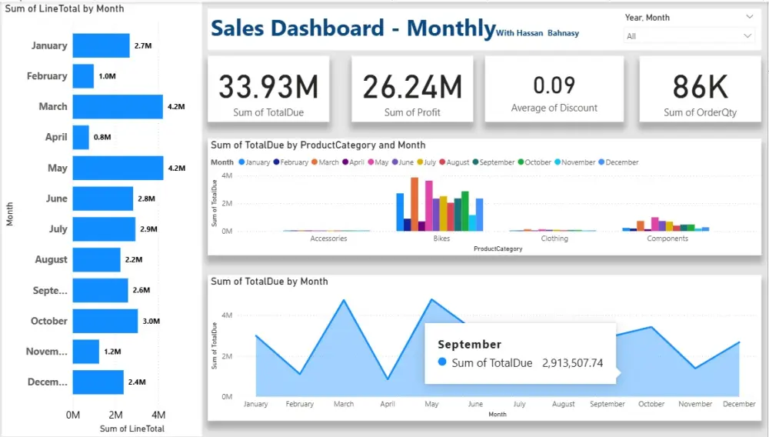Click the 3.0M data label beside October
The image size is (769, 437).
point(151,322)
